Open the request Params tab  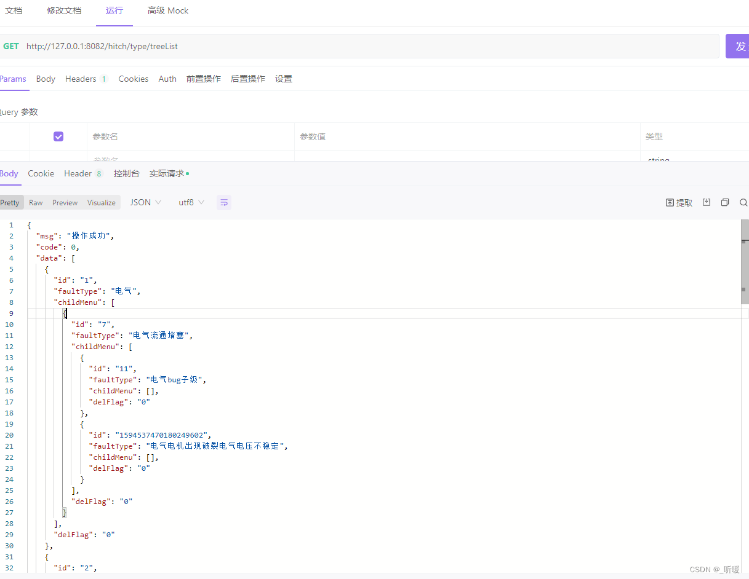(x=13, y=79)
